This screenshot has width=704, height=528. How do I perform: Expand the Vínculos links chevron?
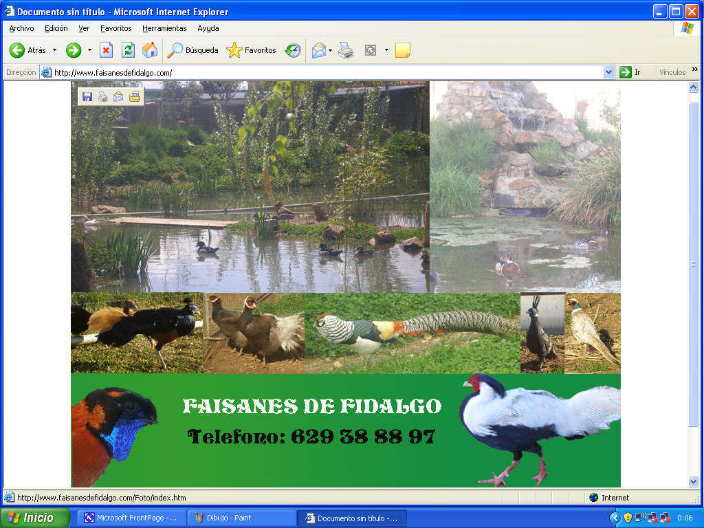[x=694, y=69]
